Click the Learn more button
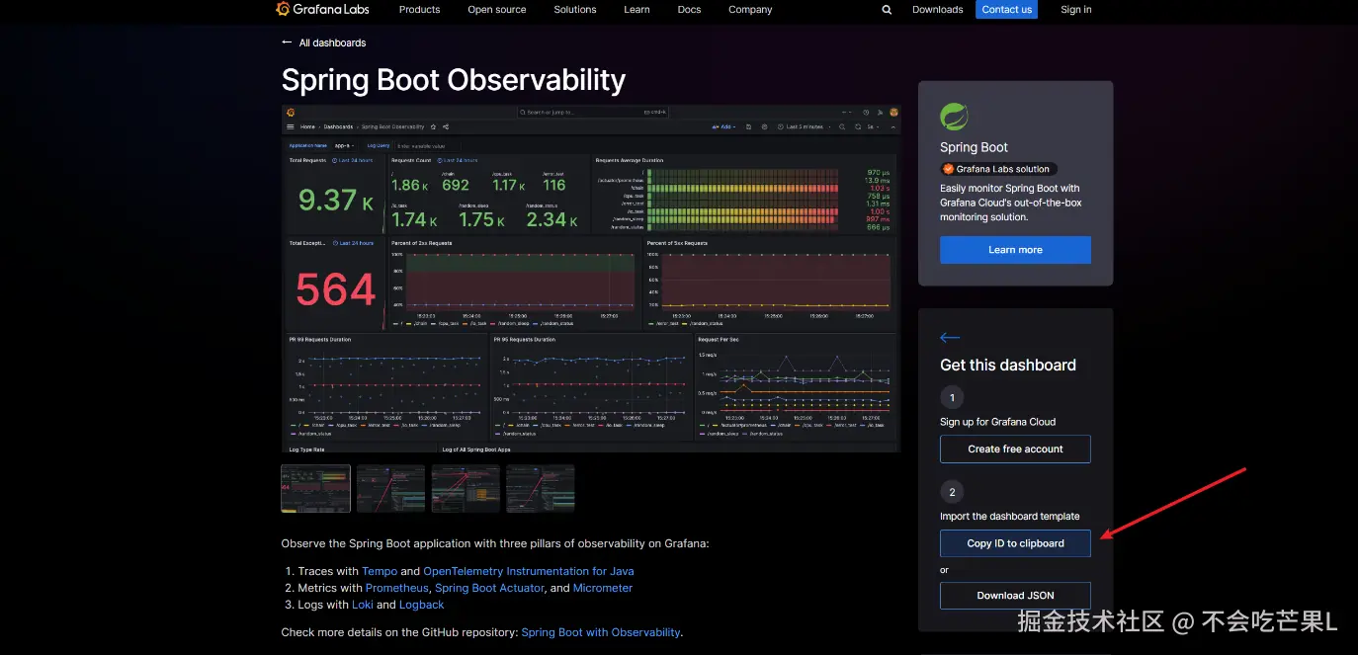This screenshot has width=1358, height=655. pos(1015,250)
